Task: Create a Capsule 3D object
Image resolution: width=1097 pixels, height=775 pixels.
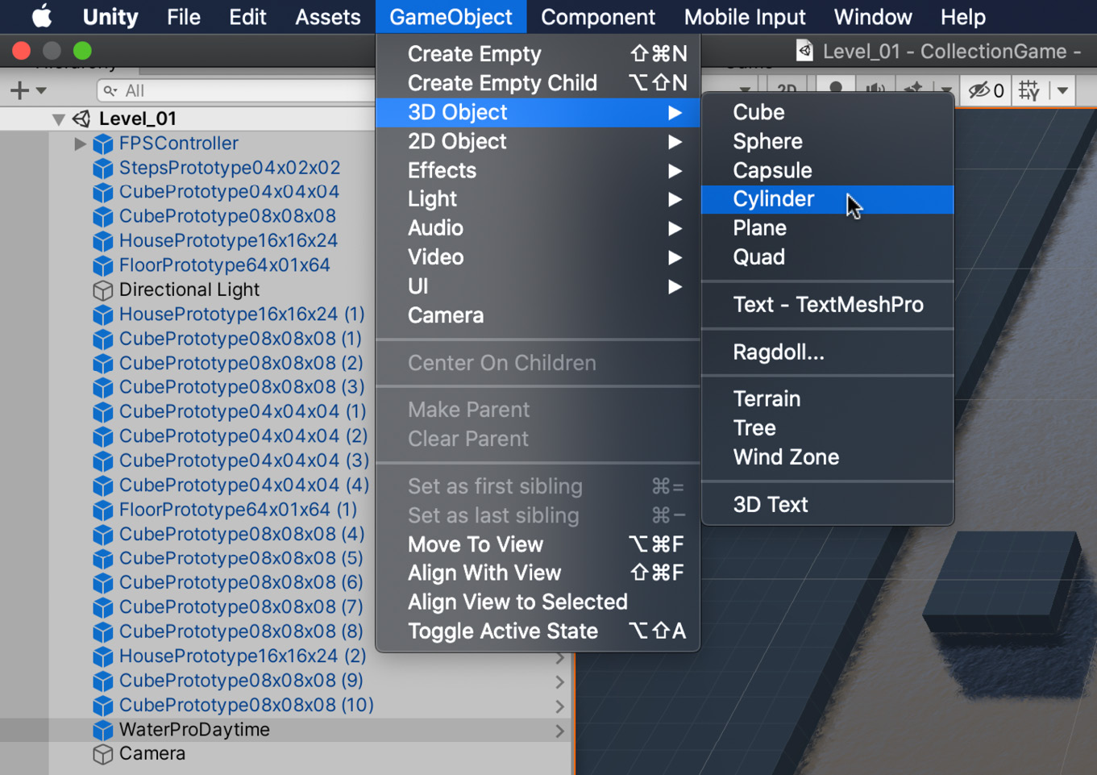Action: (828, 170)
